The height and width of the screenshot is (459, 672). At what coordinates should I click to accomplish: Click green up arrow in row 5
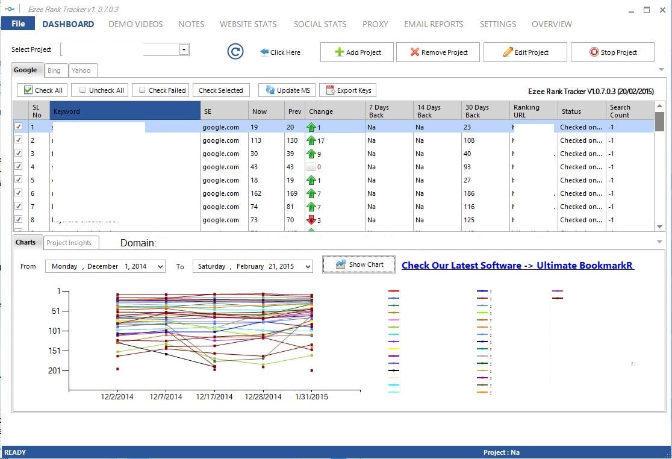[311, 181]
